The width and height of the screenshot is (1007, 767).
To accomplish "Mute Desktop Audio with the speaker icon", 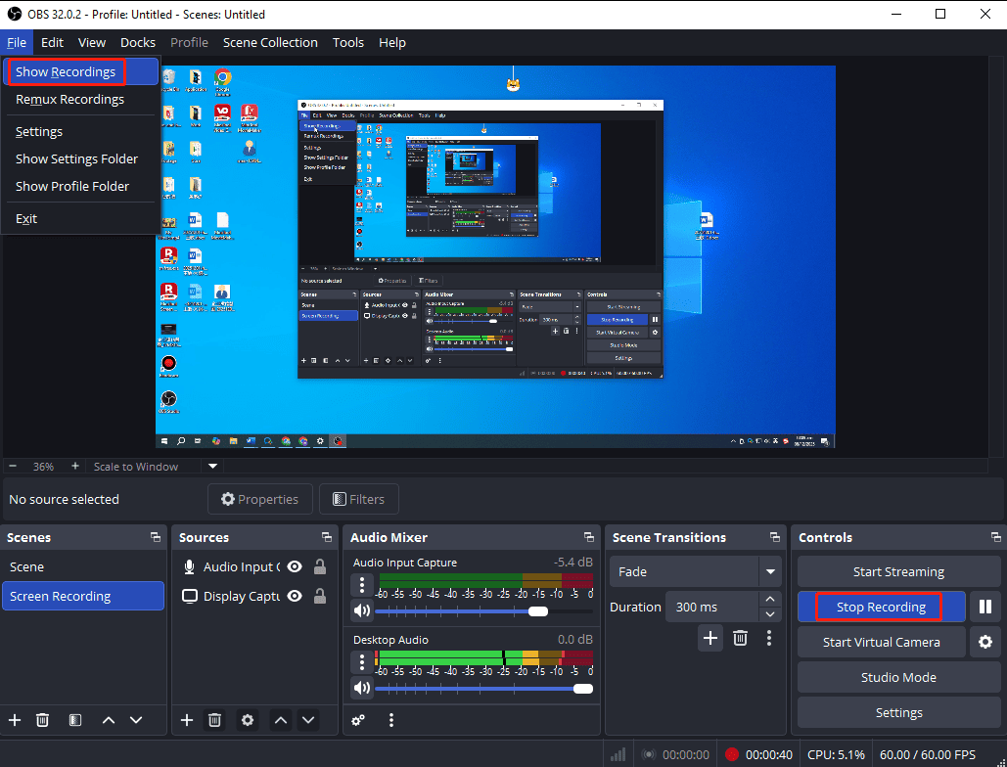I will (360, 688).
